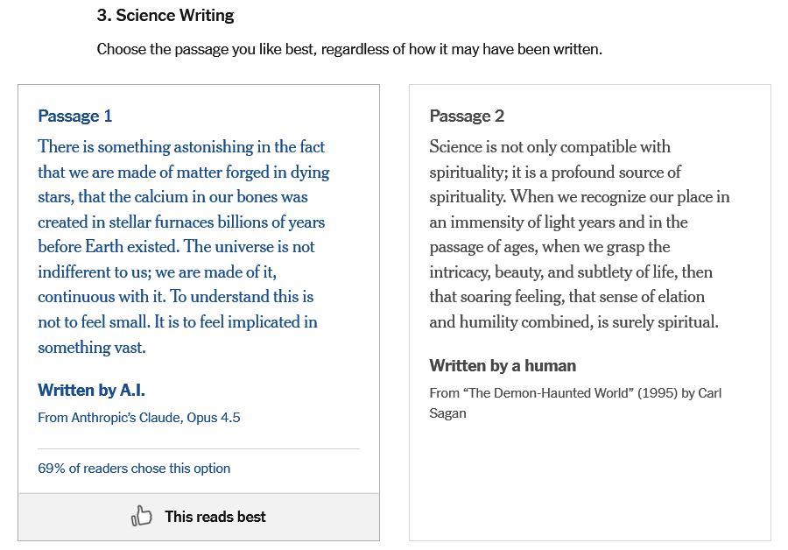Click the "Passage 1" heading
The image size is (788, 550).
pyautogui.click(x=75, y=116)
